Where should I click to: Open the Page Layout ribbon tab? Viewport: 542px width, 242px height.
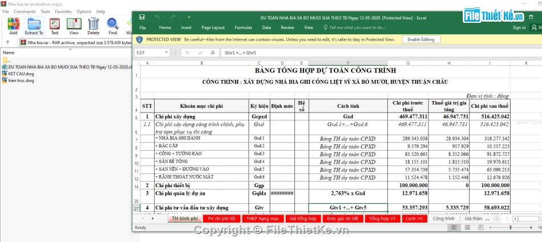point(213,27)
